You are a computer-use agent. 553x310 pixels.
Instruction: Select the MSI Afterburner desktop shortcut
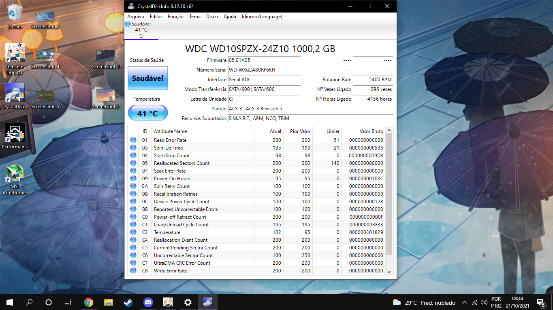click(x=15, y=180)
